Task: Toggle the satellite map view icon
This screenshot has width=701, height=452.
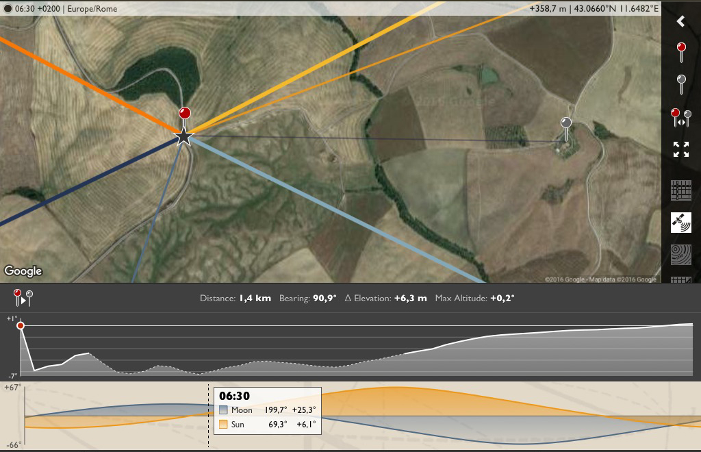Action: [681, 222]
